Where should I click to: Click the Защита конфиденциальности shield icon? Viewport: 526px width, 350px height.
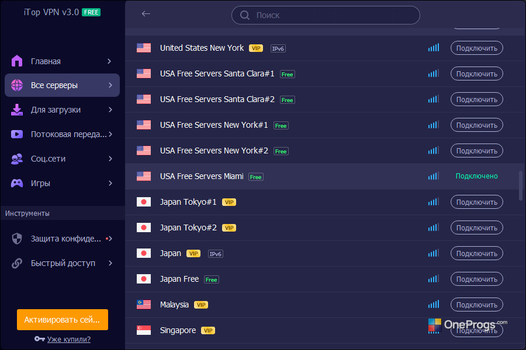[x=17, y=239]
